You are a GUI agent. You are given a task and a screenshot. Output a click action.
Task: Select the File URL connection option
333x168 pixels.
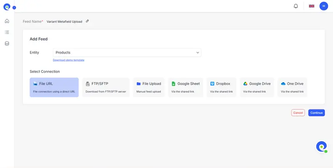point(54,87)
